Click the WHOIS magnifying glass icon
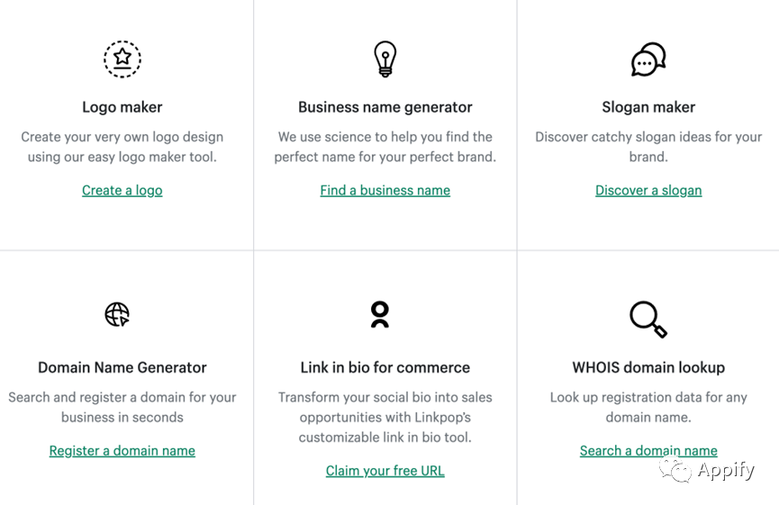The image size is (779, 505). (648, 320)
